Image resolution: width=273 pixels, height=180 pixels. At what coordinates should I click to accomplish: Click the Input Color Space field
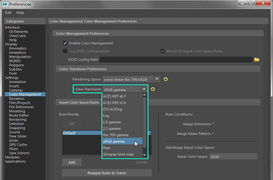[x=233, y=156]
